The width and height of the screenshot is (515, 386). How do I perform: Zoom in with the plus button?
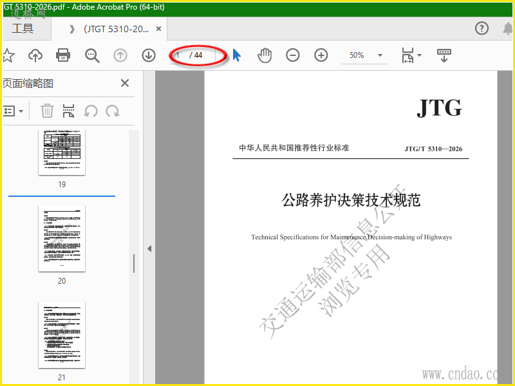pyautogui.click(x=321, y=55)
